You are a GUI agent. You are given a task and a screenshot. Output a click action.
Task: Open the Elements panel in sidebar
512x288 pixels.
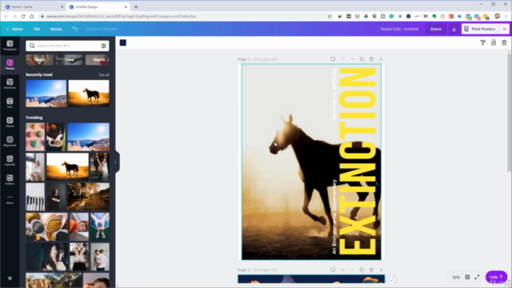tap(10, 83)
